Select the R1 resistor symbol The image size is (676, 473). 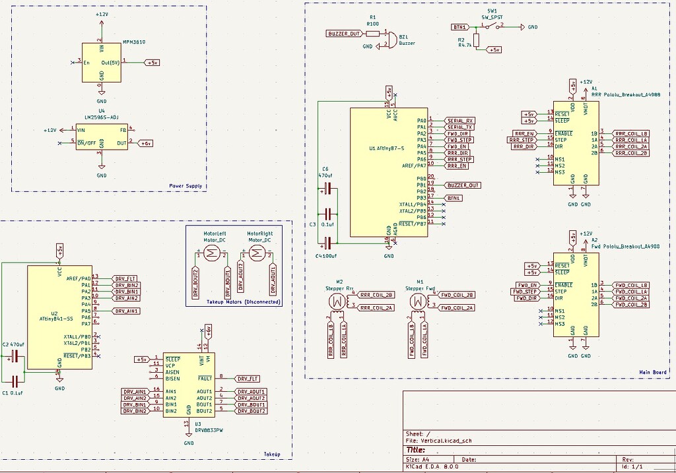[x=372, y=33]
